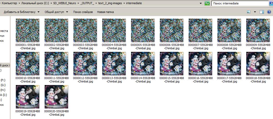Go to _OUTPUT_ folder in path

point(87,3)
